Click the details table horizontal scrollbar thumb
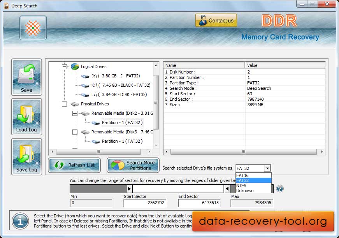This screenshot has width=339, height=238. tap(244, 152)
